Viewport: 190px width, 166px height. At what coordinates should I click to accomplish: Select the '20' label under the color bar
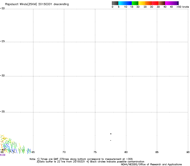click(138, 7)
